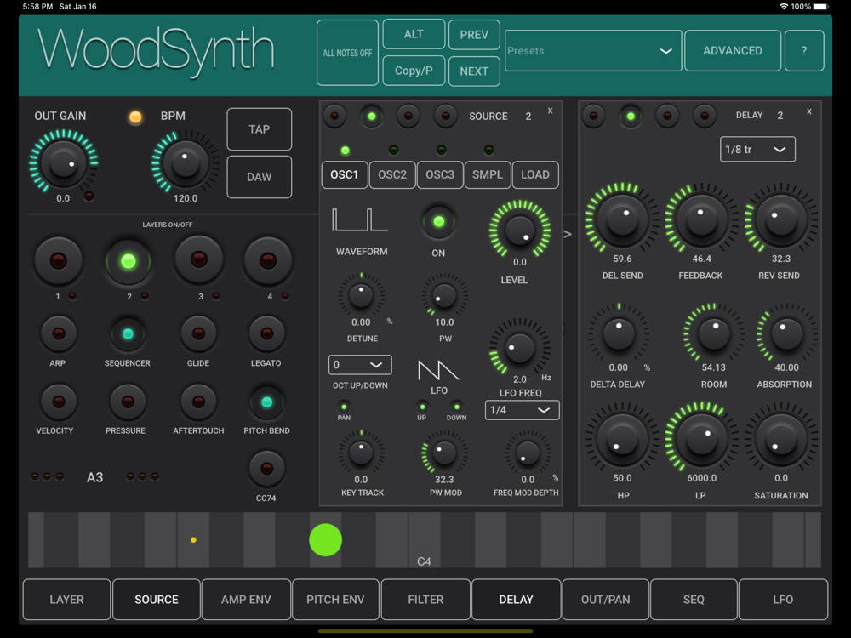This screenshot has height=638, width=851.
Task: Select first DELAY layer LED
Action: pyautogui.click(x=594, y=116)
